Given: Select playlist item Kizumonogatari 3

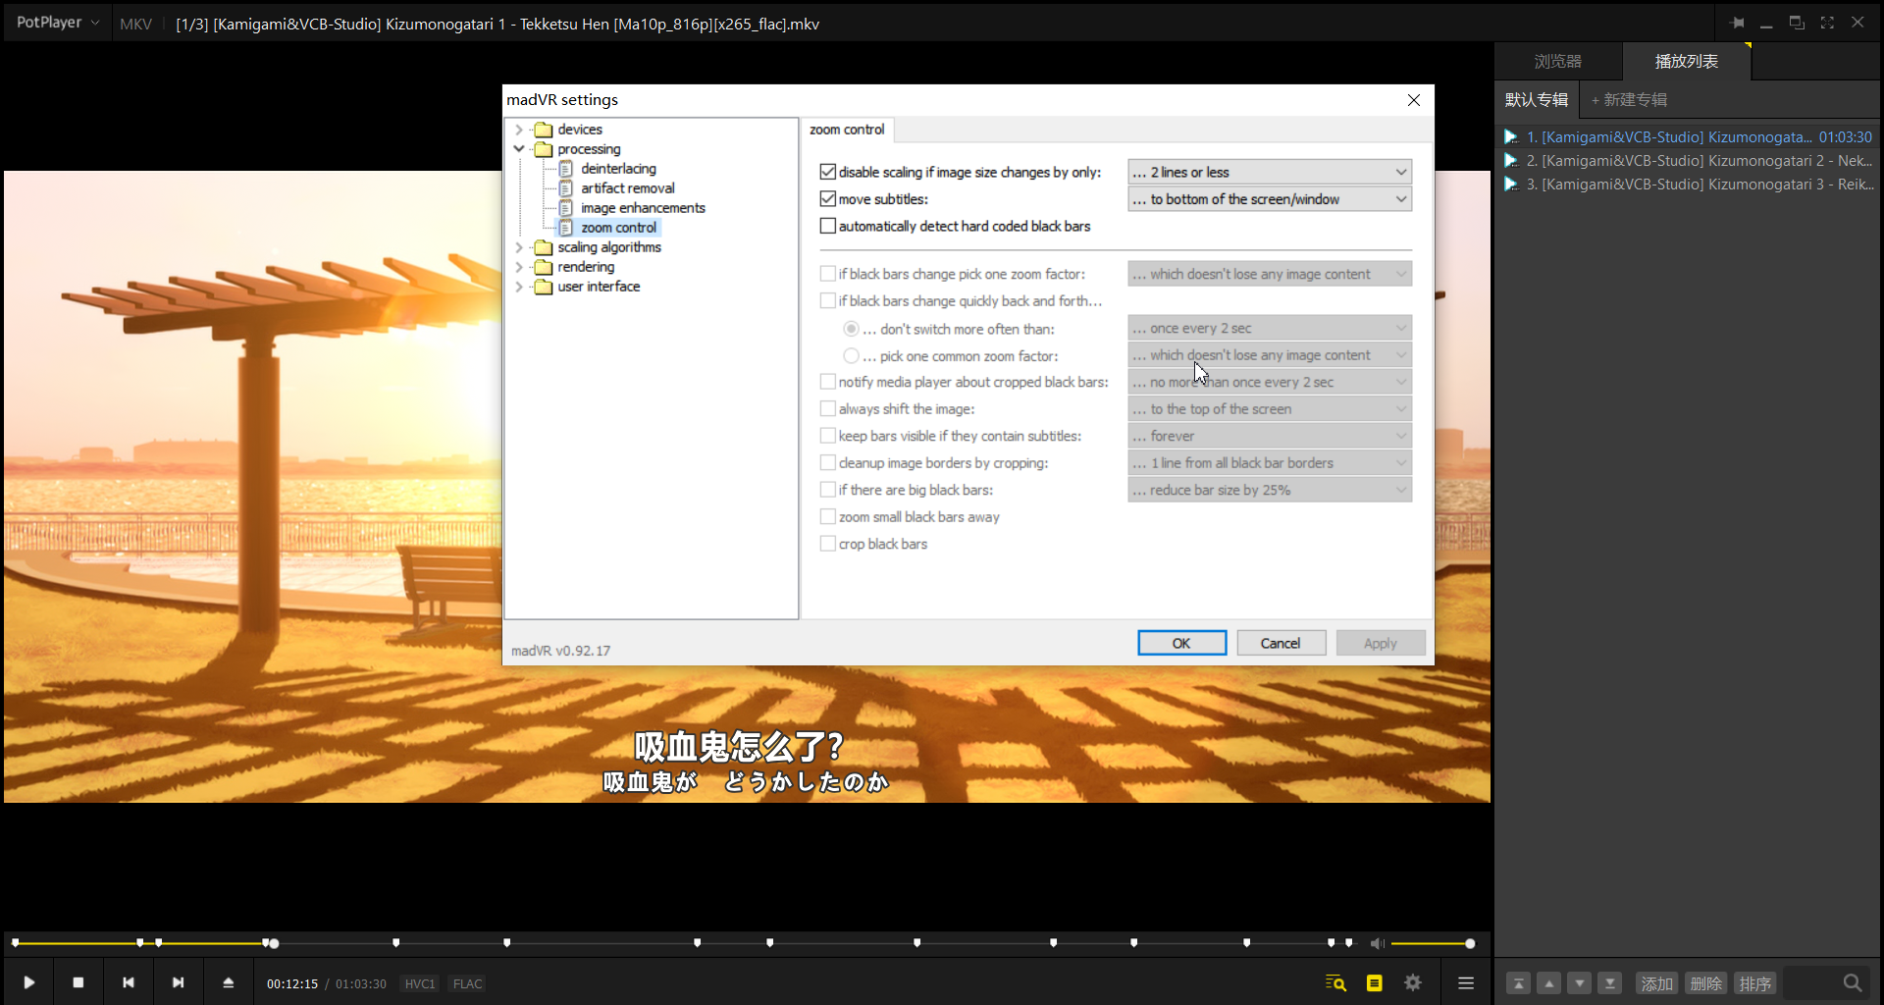Looking at the screenshot, I should 1689,185.
